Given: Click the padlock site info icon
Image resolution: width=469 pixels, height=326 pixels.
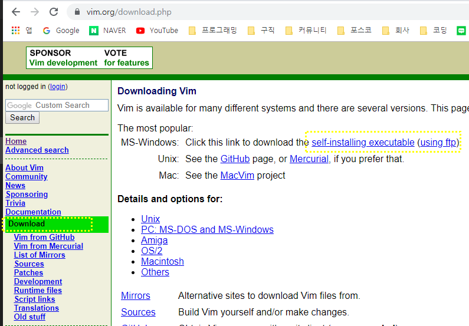Looking at the screenshot, I should (77, 12).
